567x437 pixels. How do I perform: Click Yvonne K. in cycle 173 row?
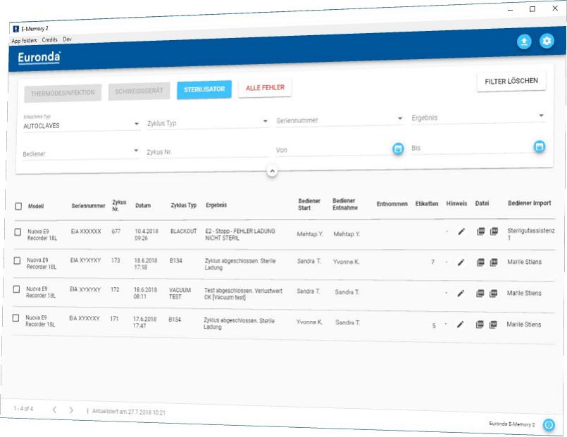pos(346,262)
